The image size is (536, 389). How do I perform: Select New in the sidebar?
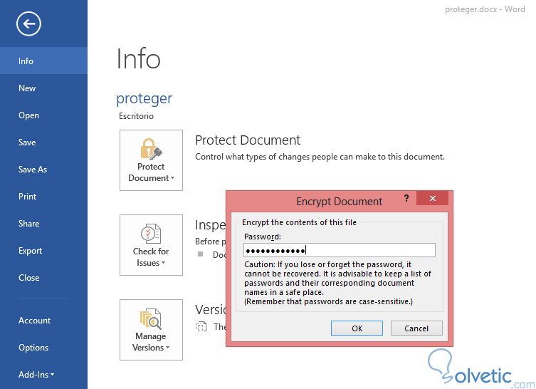coord(43,88)
